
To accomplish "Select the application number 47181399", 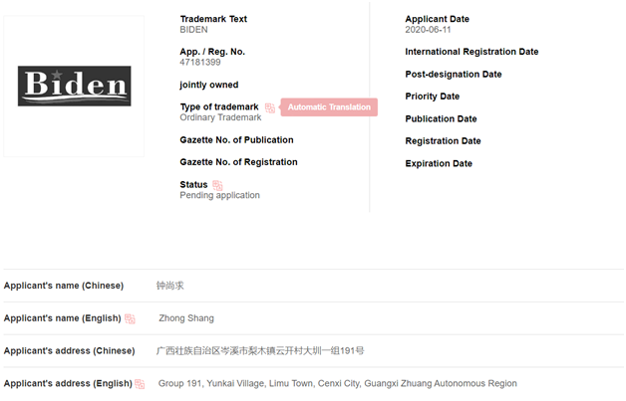I will coord(199,63).
